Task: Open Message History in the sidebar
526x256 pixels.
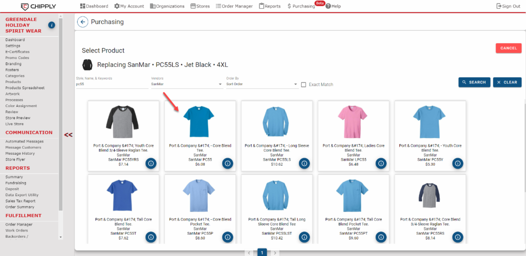Action: click(20, 154)
